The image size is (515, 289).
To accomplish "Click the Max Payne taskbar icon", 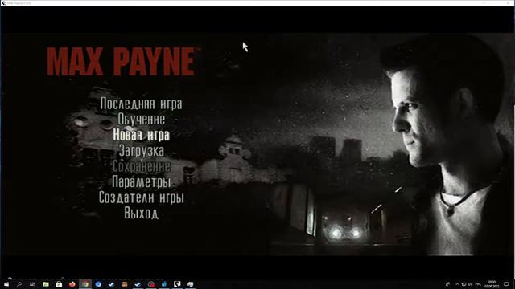I will pos(177,284).
